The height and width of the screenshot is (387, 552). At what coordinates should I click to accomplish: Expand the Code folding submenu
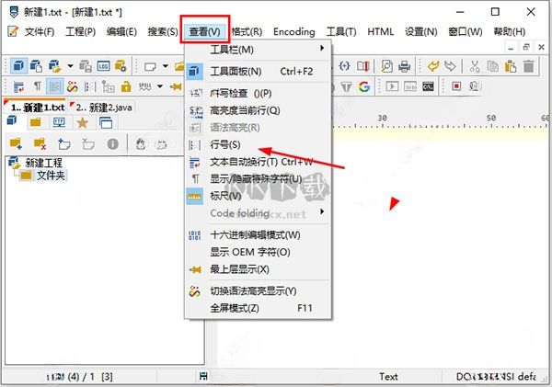pyautogui.click(x=258, y=213)
